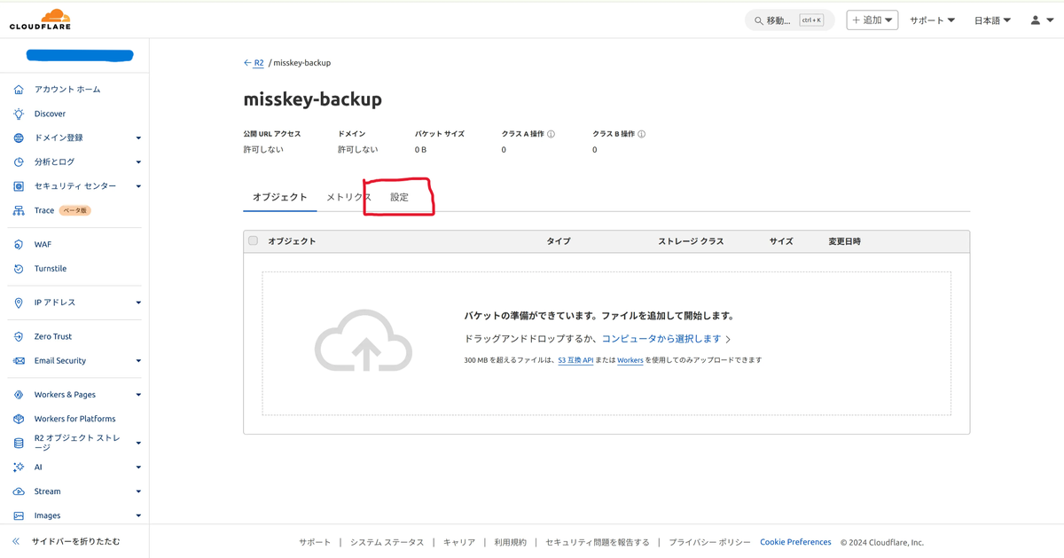This screenshot has height=558, width=1064.
Task: Click the 変更日時 column header
Action: (x=844, y=241)
